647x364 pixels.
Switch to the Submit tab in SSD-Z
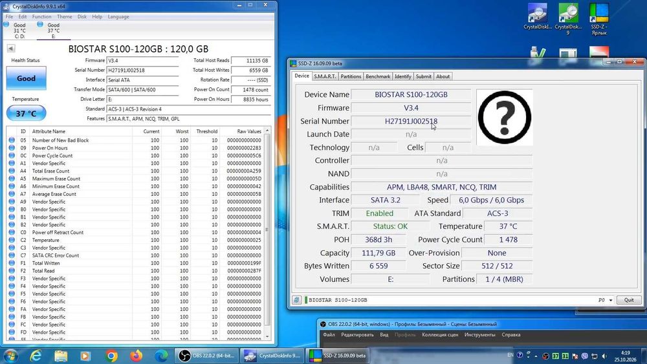pyautogui.click(x=423, y=76)
